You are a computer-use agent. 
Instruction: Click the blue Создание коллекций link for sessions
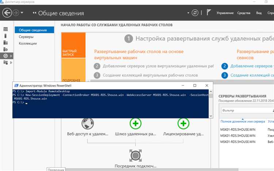tap(252, 75)
